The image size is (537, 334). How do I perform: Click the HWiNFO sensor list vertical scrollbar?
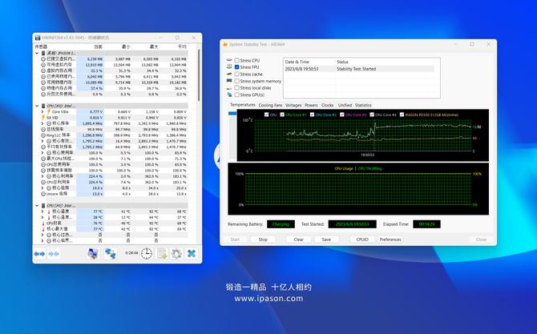199,75
